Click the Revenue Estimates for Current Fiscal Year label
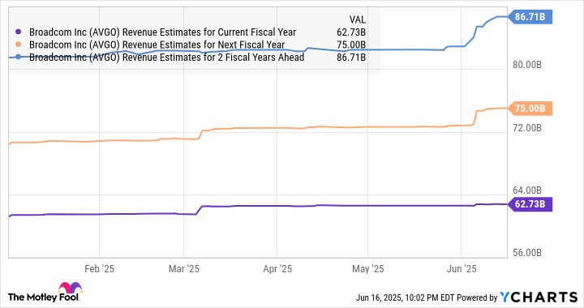The height and width of the screenshot is (308, 584). click(x=163, y=32)
